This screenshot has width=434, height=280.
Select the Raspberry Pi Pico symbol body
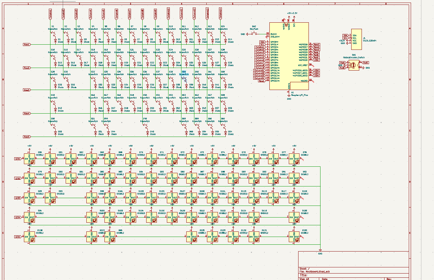[x=289, y=56]
